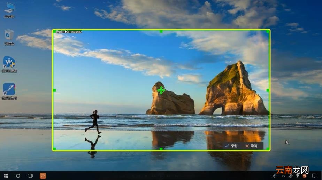Click the Cortana circle on taskbar
Viewport: 322px width, 180px height.
point(18,176)
